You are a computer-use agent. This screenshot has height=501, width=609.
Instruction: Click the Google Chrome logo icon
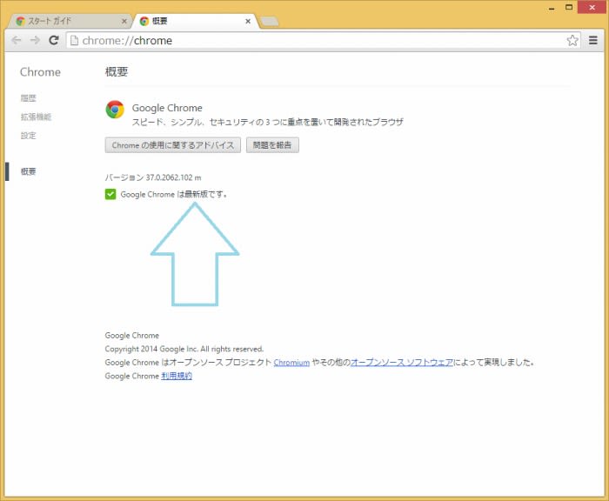point(115,110)
